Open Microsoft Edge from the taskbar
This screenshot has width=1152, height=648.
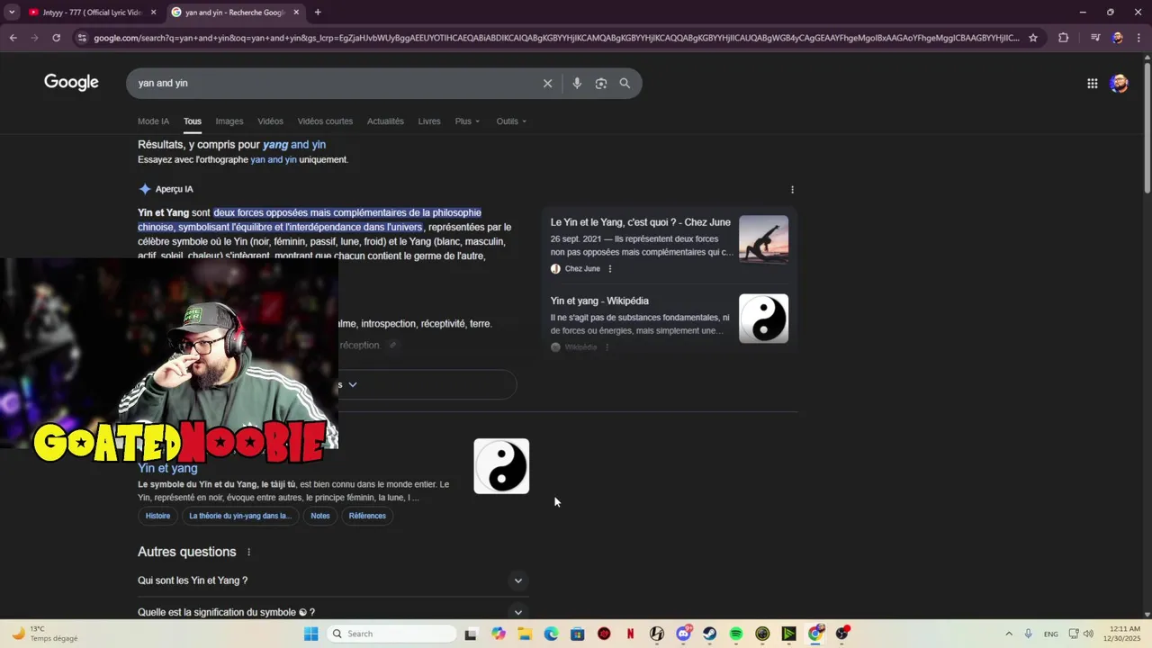pos(551,634)
